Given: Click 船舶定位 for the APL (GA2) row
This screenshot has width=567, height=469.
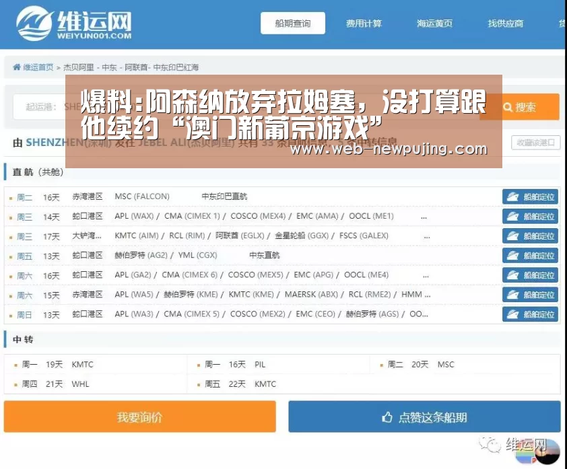Looking at the screenshot, I should point(530,275).
